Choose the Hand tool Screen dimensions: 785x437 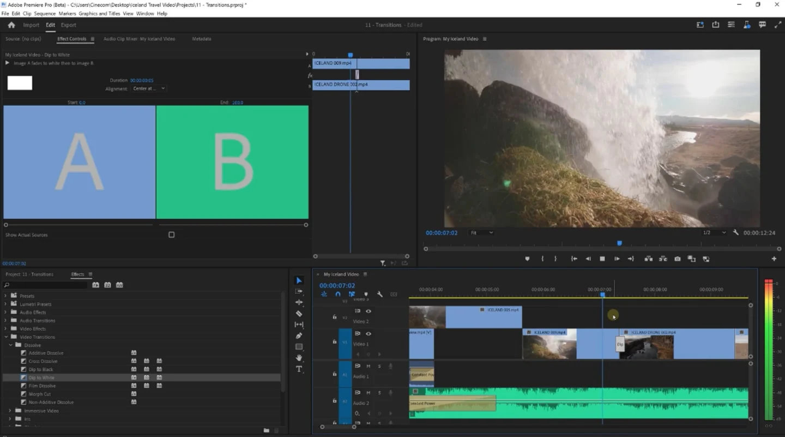tap(299, 358)
